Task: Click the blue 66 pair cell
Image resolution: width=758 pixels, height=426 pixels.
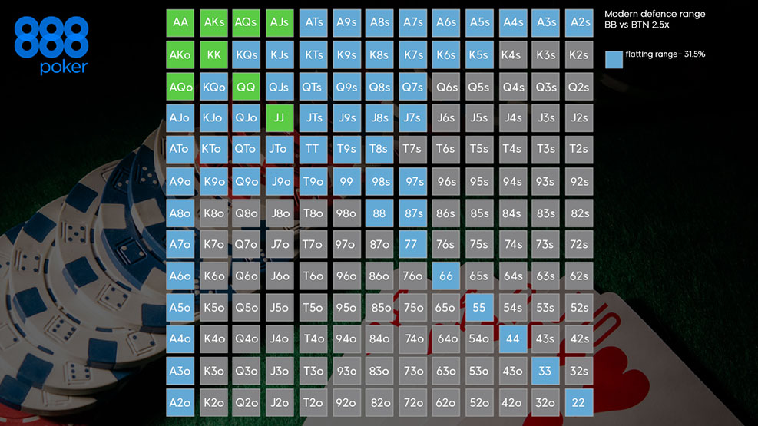Action: click(445, 276)
